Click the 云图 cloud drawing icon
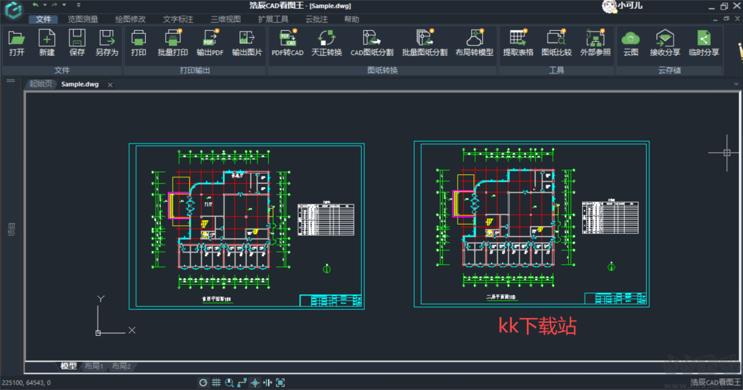Screen dimensions: 743x390 pos(630,43)
